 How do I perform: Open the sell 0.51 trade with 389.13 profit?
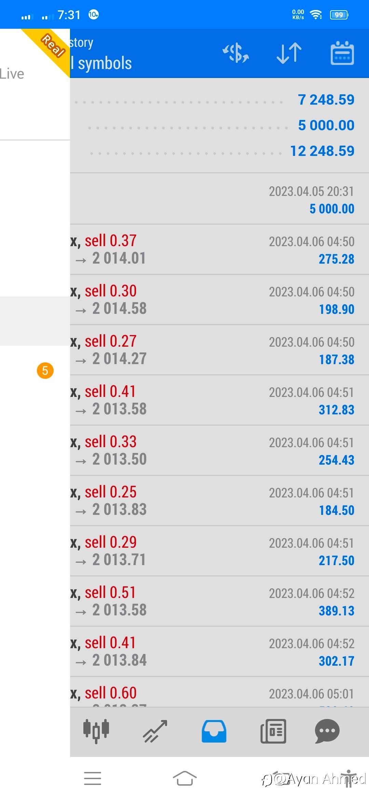pos(219,601)
